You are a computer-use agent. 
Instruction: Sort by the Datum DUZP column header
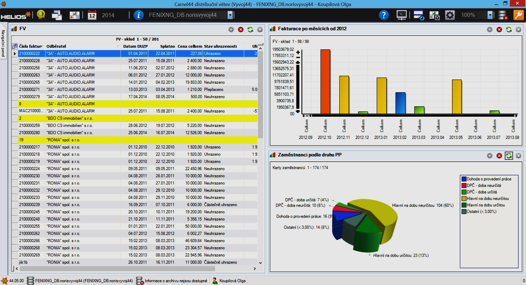pos(135,46)
